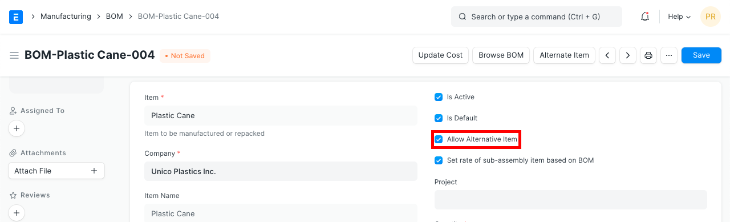The image size is (730, 222).
Task: Go to the next document arrow
Action: pos(628,55)
